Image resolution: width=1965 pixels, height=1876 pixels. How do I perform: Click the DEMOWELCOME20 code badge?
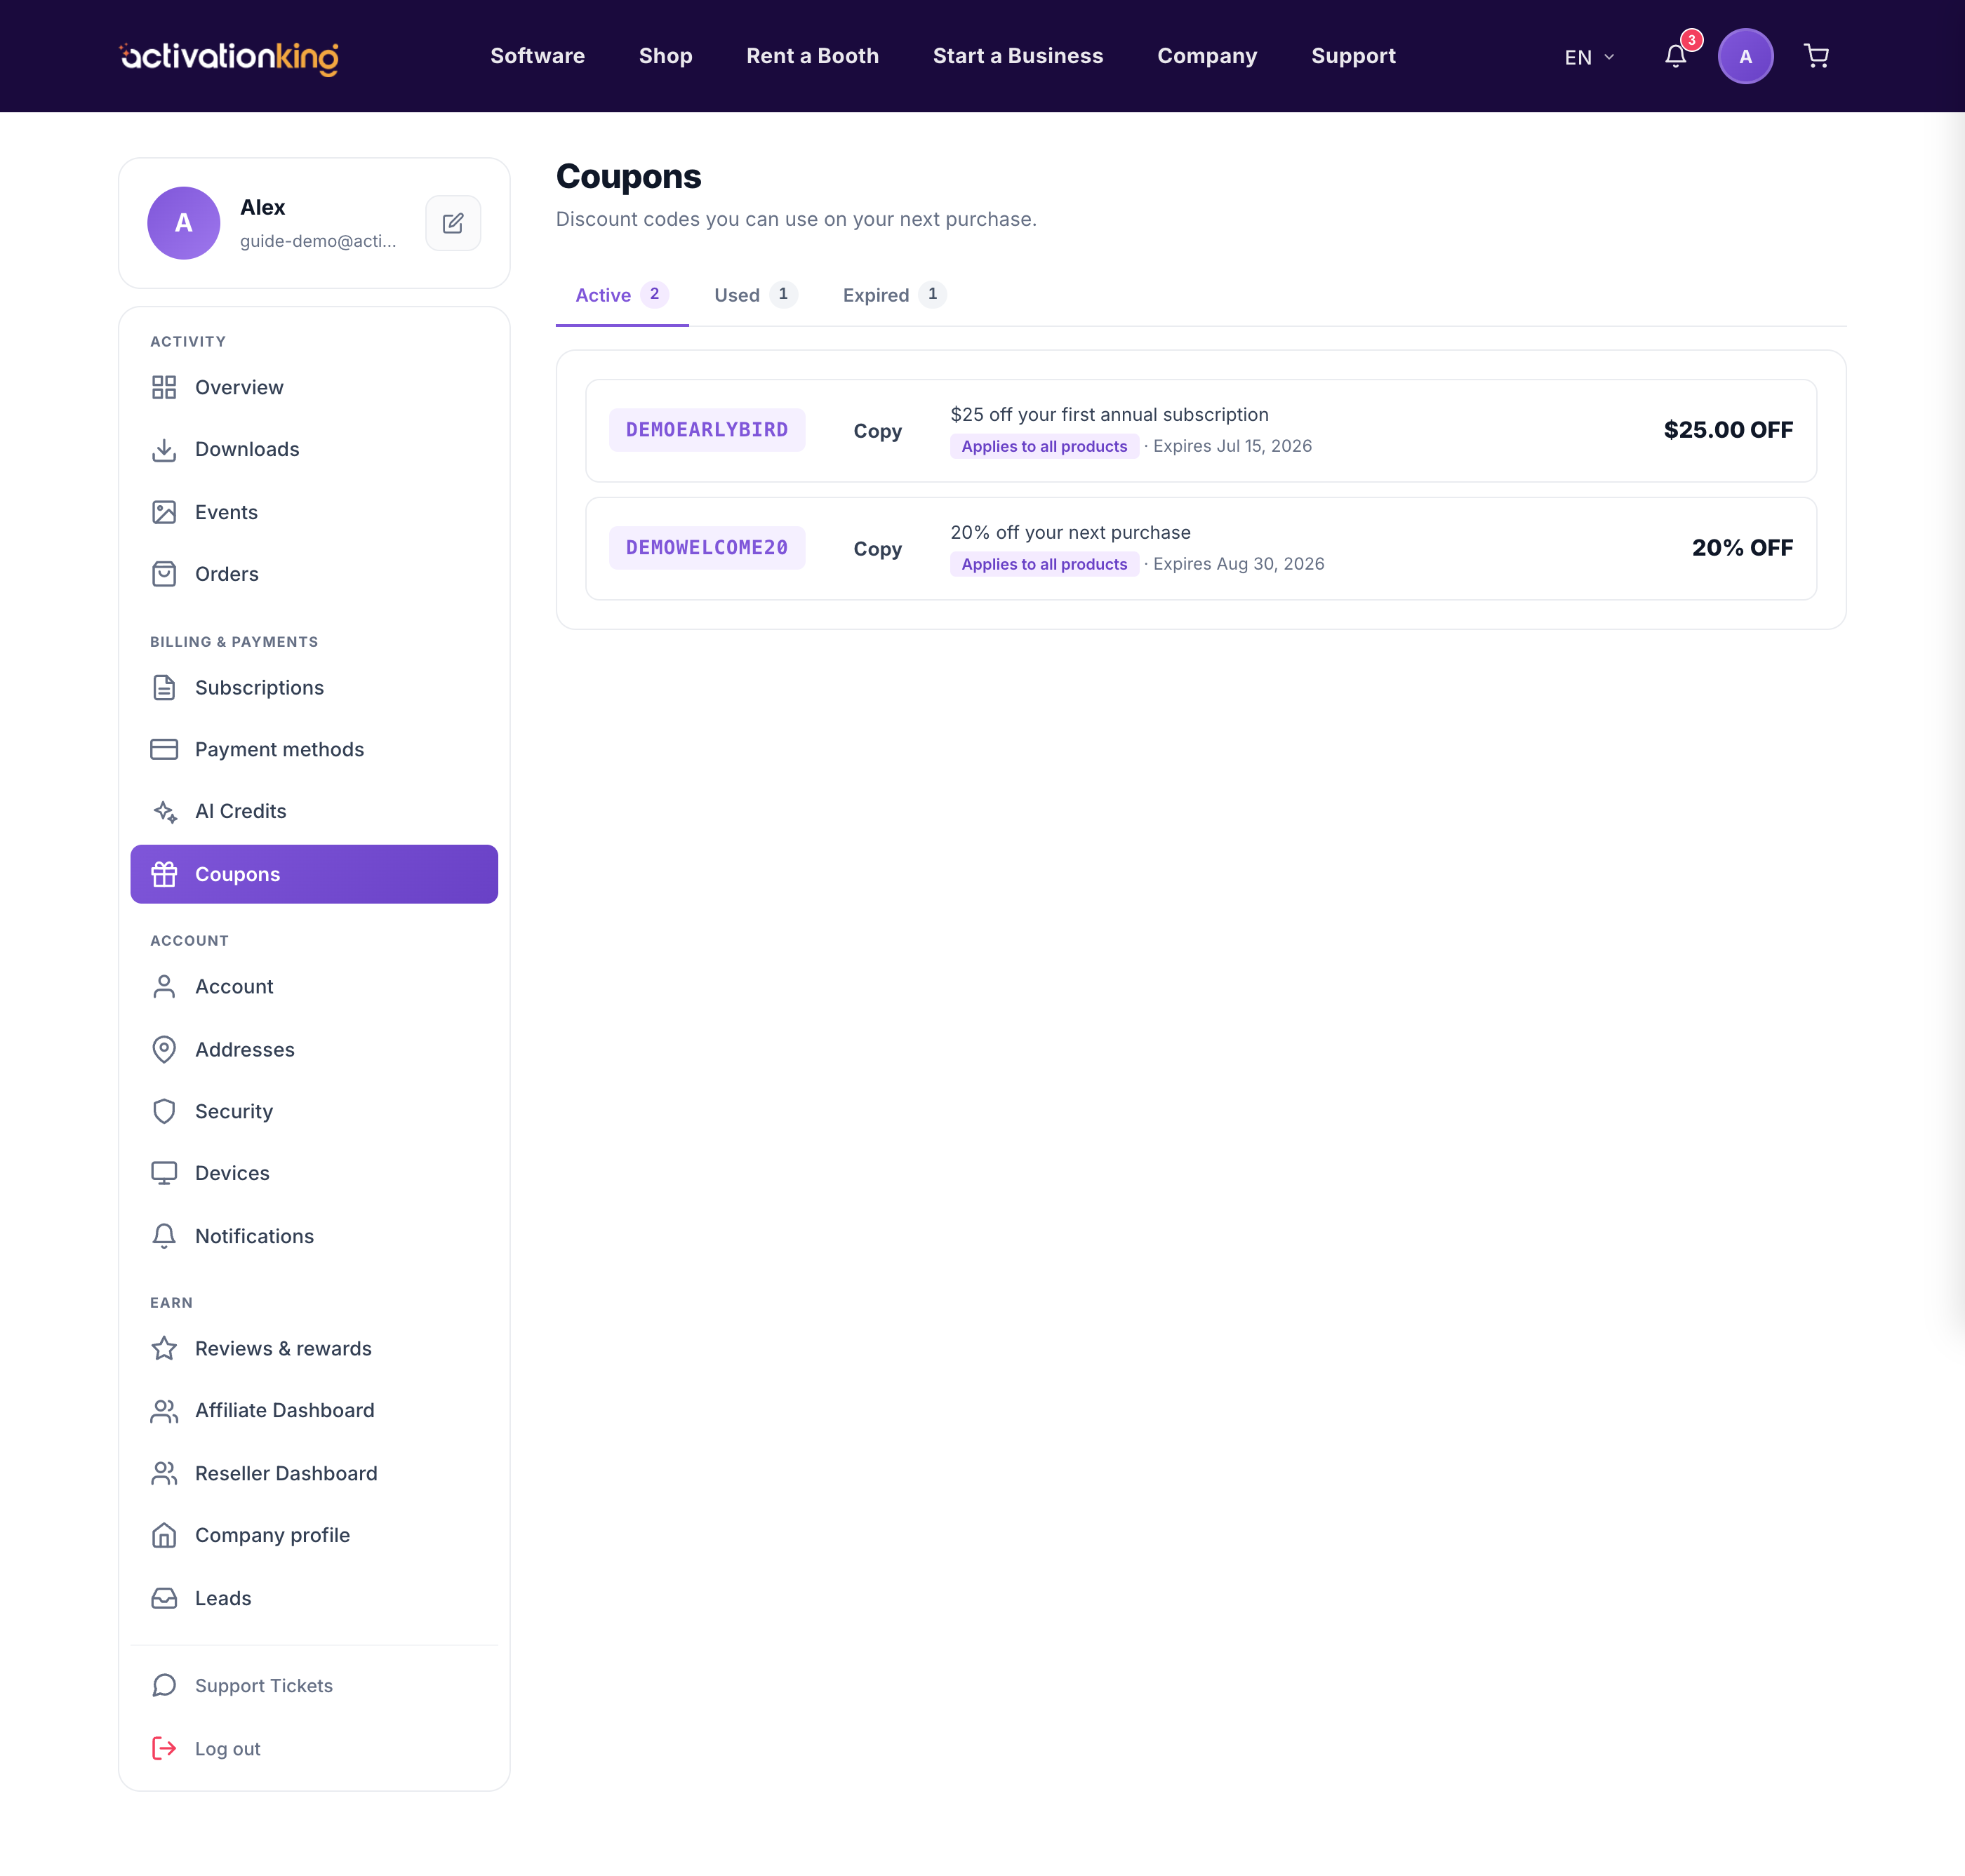[707, 548]
